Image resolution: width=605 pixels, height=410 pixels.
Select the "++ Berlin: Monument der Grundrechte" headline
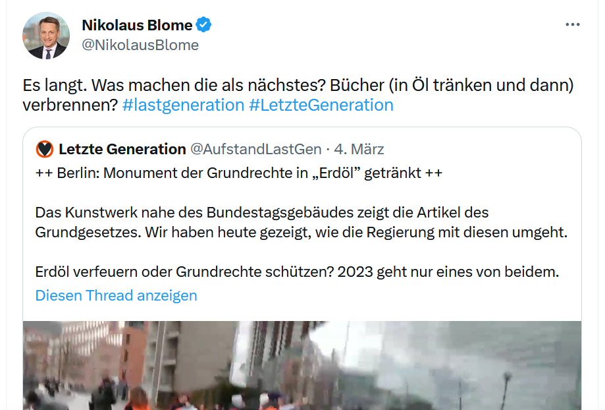tap(238, 173)
